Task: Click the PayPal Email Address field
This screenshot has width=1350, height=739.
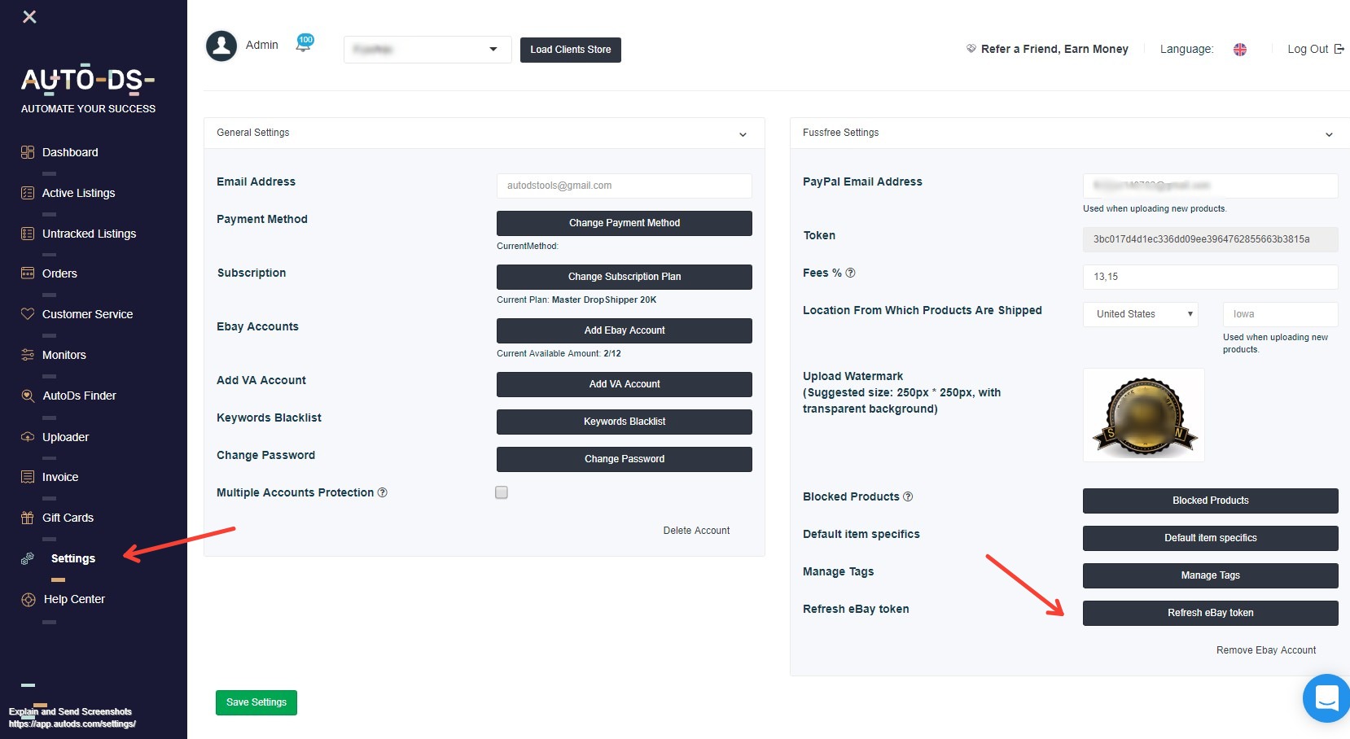Action: point(1210,186)
